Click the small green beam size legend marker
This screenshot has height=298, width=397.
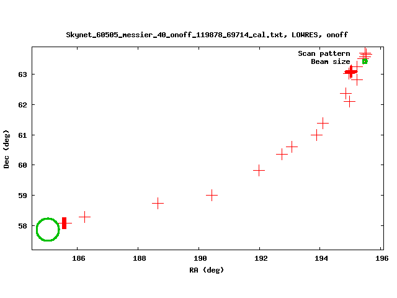point(365,61)
